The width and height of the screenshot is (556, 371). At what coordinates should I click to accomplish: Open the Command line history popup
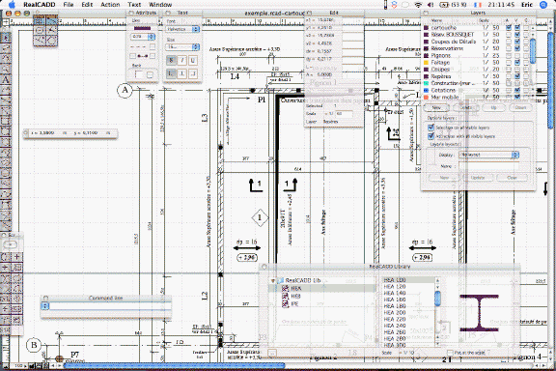45,306
